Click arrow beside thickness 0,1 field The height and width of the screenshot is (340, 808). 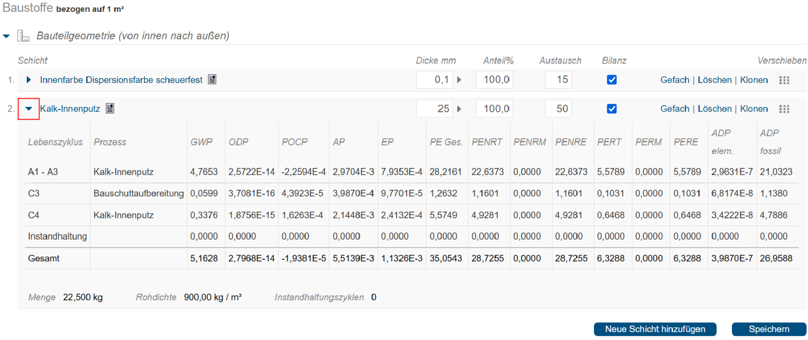[459, 80]
